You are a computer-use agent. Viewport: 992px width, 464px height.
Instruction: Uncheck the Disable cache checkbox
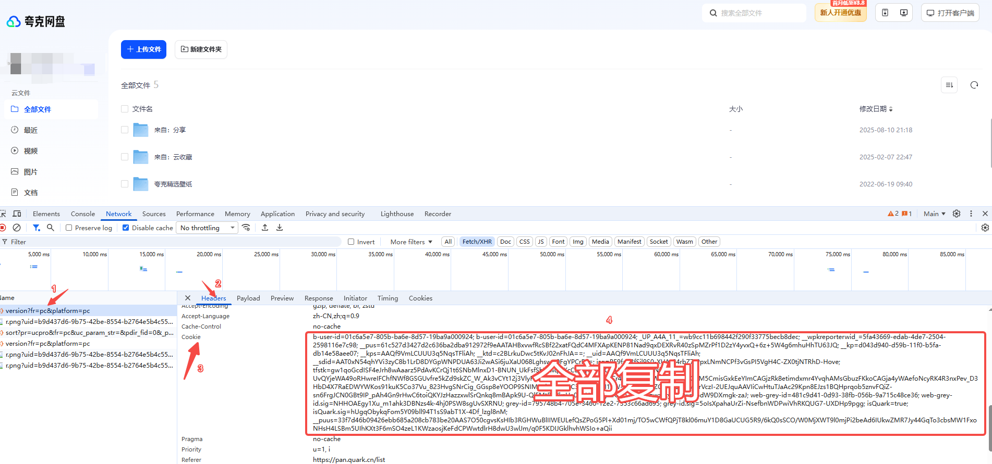[x=126, y=228]
